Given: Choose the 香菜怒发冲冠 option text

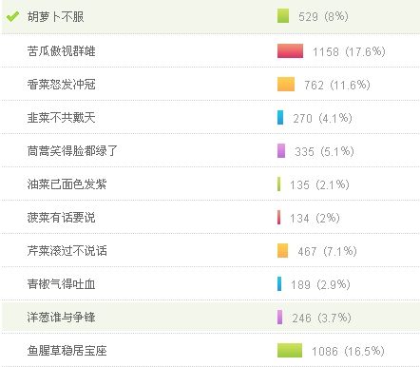Looking at the screenshot, I should [61, 85].
